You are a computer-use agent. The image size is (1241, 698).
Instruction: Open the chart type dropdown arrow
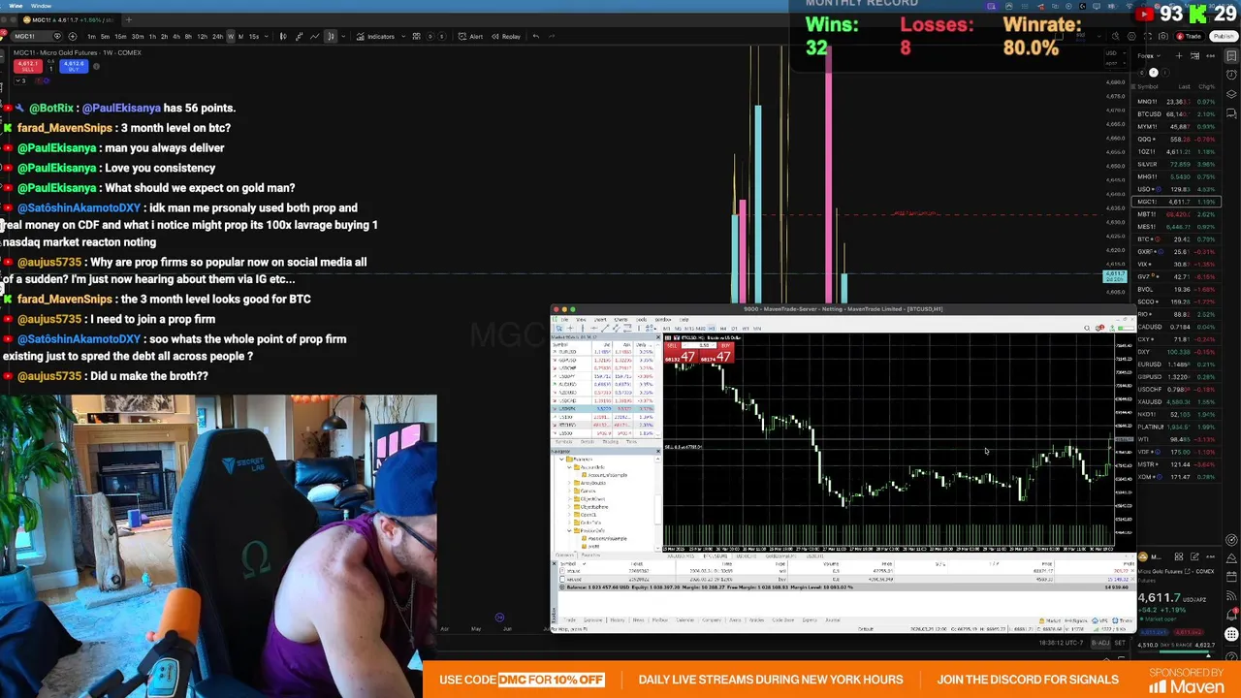click(x=343, y=36)
